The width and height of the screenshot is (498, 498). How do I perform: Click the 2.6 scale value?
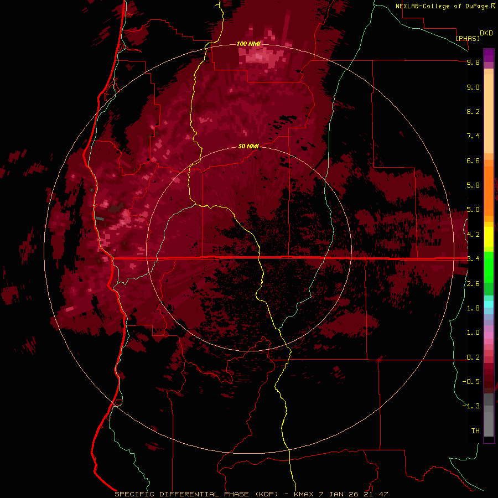point(473,284)
